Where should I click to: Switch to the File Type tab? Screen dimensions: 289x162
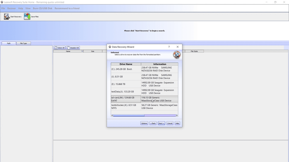coord(23,43)
